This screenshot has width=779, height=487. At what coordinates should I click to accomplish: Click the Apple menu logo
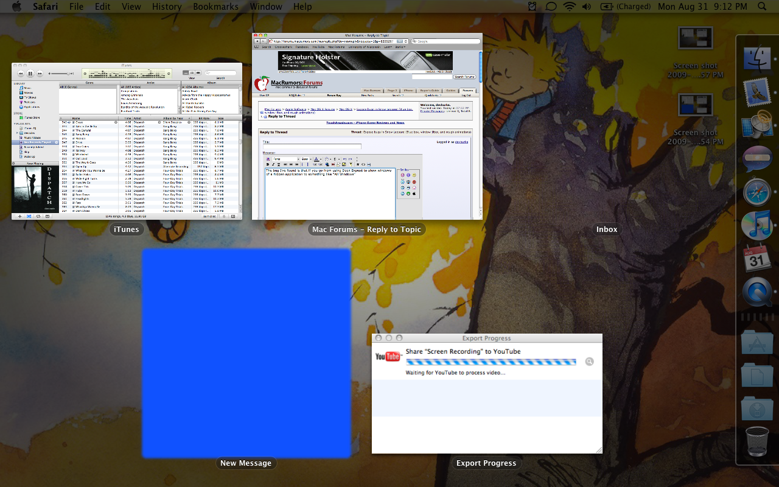16,7
